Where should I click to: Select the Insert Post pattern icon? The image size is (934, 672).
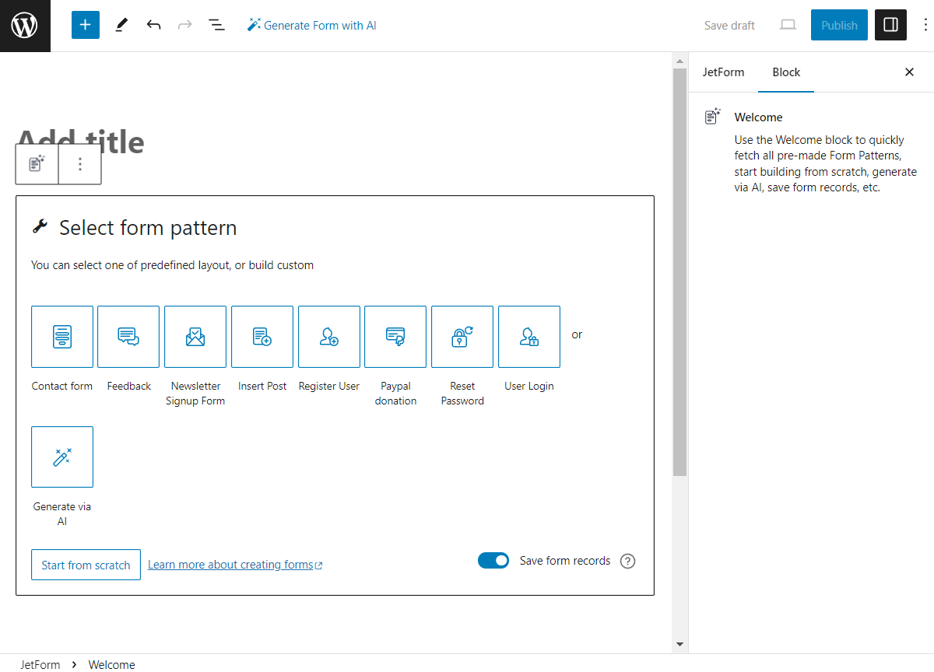click(262, 337)
